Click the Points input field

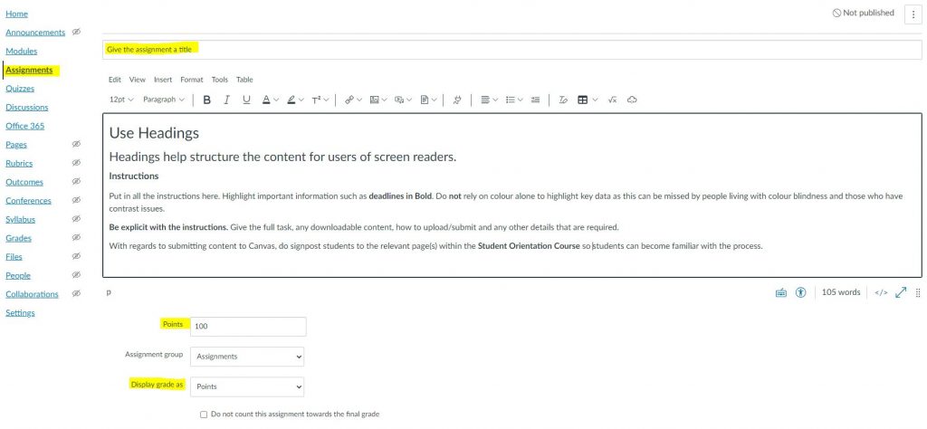pos(248,327)
